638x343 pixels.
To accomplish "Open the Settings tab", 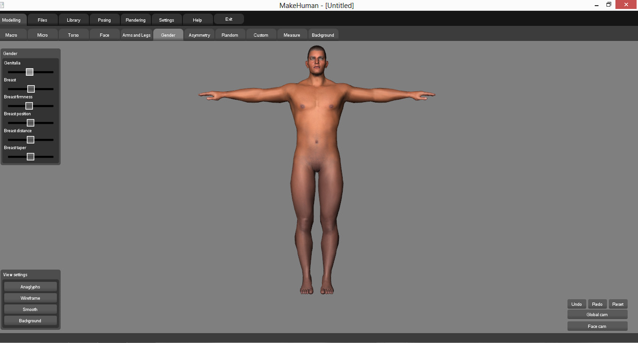I will pyautogui.click(x=166, y=20).
